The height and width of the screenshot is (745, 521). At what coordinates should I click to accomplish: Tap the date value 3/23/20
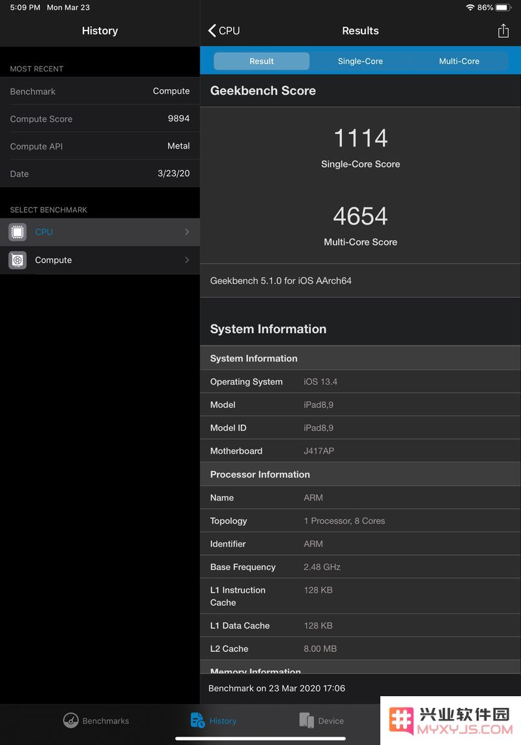(x=173, y=174)
